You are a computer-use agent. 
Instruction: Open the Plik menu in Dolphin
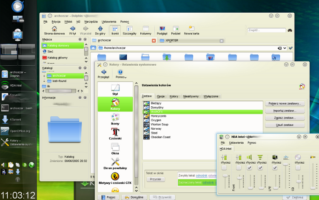point(46,22)
